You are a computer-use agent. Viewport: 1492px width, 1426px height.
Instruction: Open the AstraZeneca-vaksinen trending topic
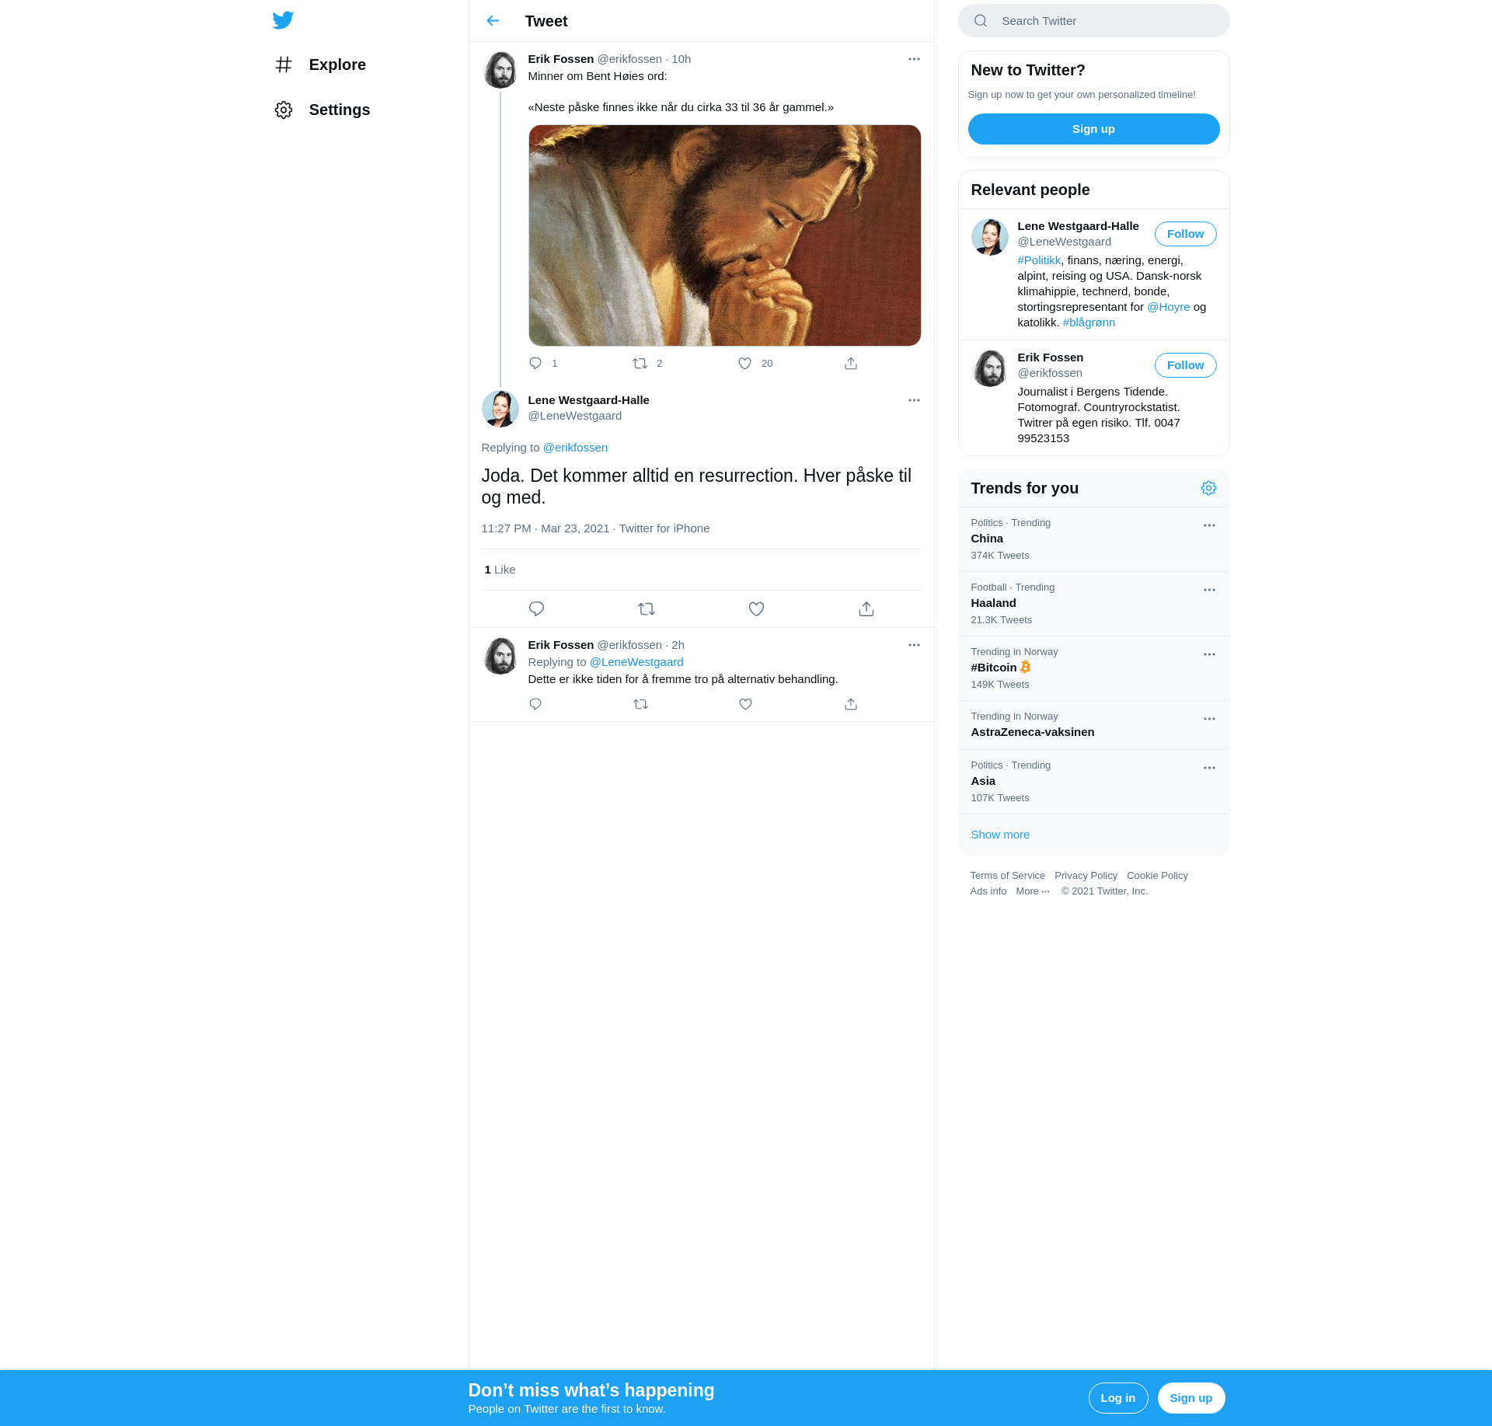(x=1093, y=725)
